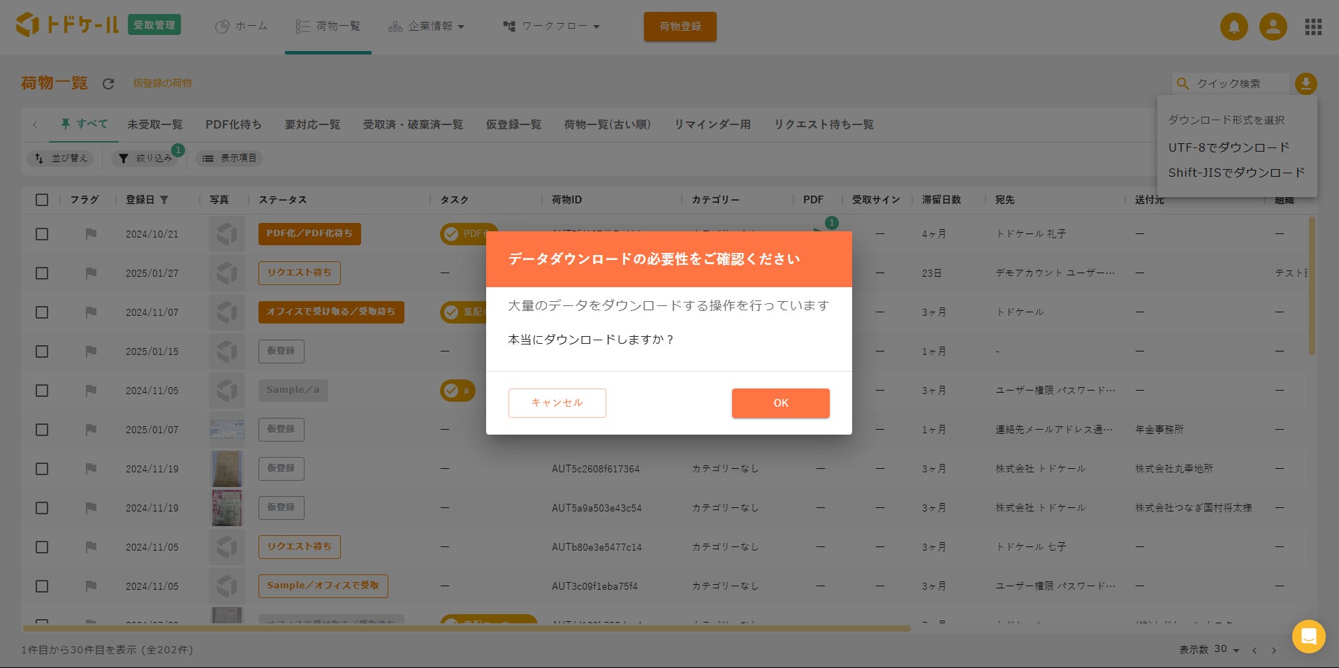
Task: Click キャンセル in the download dialog
Action: tap(557, 403)
